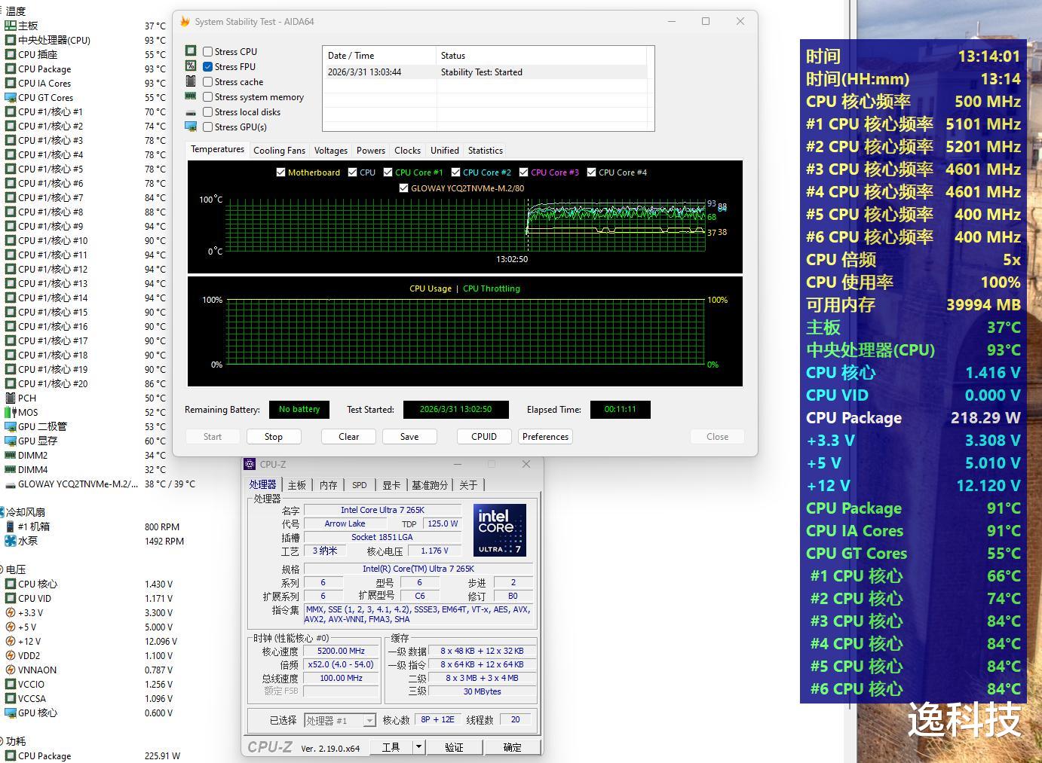Click the CPU GT Cores monitor icon
Screen dimensions: 1042x763
tap(11, 97)
